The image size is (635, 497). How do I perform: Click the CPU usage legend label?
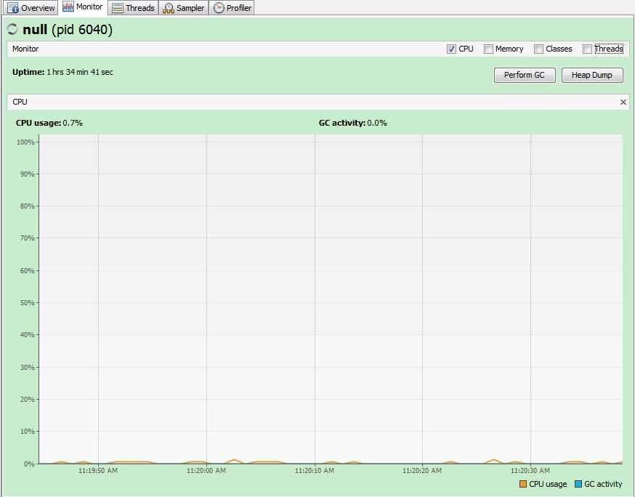point(548,484)
